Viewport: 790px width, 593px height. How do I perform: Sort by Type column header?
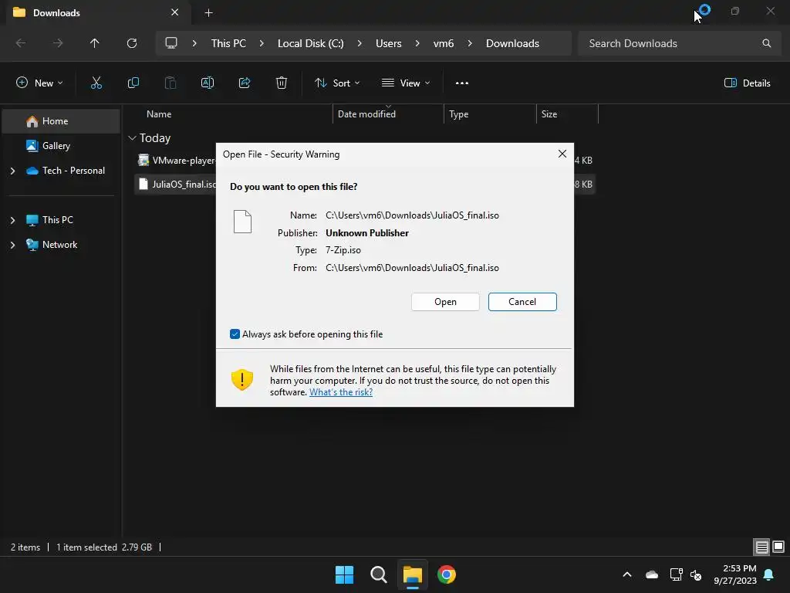point(458,114)
